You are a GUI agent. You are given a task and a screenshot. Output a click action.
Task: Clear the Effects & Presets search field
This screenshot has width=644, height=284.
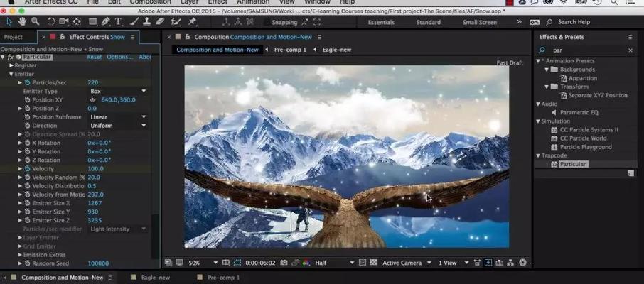(x=630, y=50)
